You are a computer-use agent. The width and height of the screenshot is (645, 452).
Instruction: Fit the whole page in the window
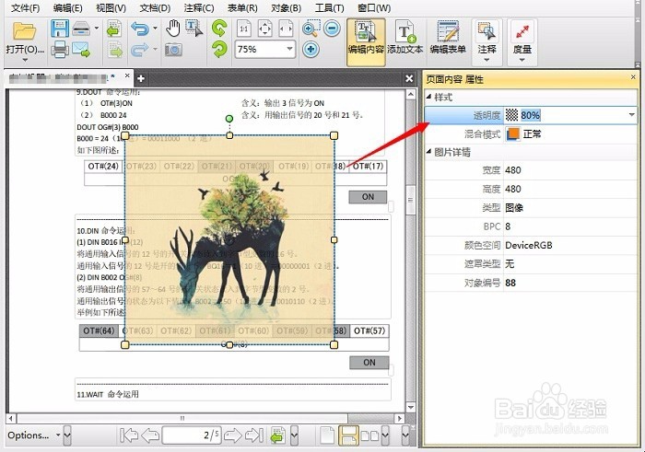click(x=265, y=29)
